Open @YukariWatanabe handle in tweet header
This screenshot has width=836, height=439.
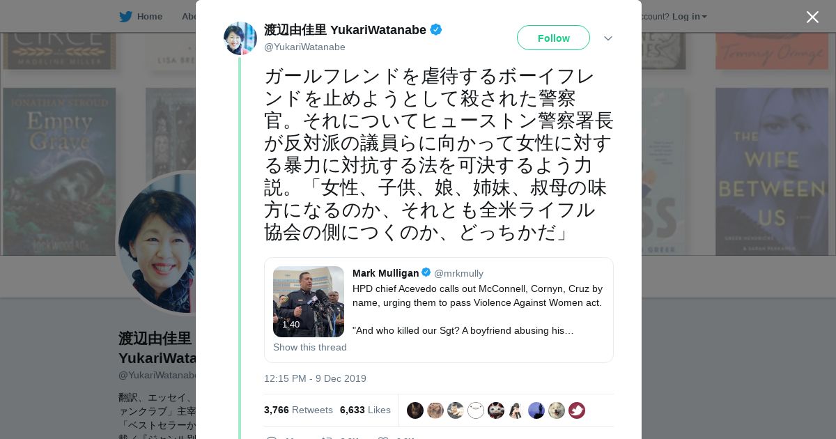click(x=304, y=47)
